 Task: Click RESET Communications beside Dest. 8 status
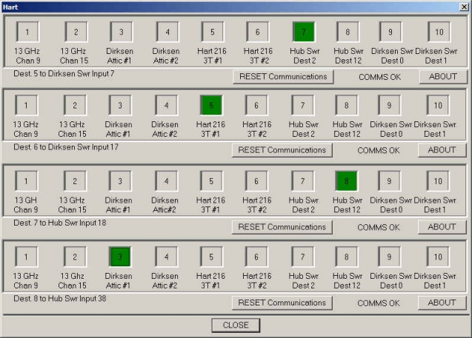(x=282, y=302)
